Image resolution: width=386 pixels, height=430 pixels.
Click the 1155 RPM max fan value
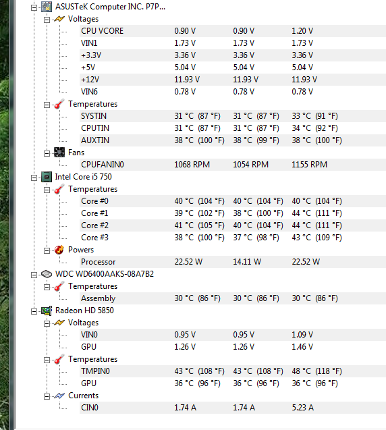(310, 165)
